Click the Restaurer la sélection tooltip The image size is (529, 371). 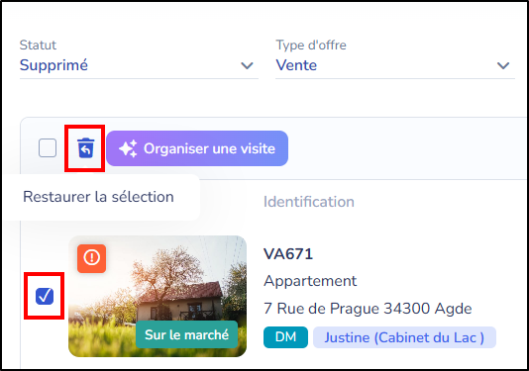point(100,197)
